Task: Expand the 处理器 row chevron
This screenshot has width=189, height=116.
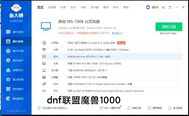Action: tap(178, 43)
